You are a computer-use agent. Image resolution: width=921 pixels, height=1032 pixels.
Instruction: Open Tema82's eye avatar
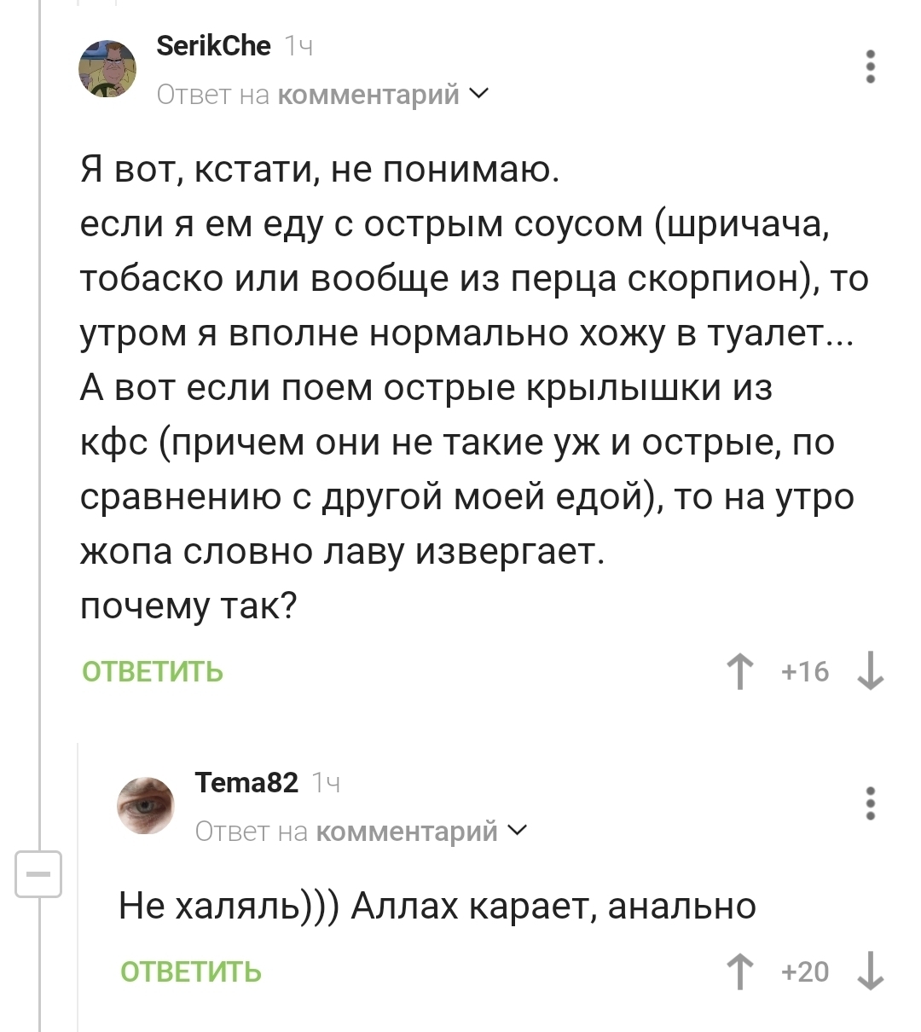pyautogui.click(x=146, y=805)
